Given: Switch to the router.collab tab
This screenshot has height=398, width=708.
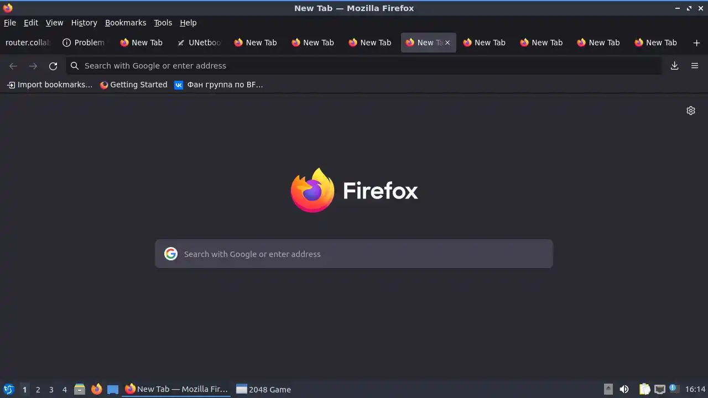Looking at the screenshot, I should pos(28,43).
